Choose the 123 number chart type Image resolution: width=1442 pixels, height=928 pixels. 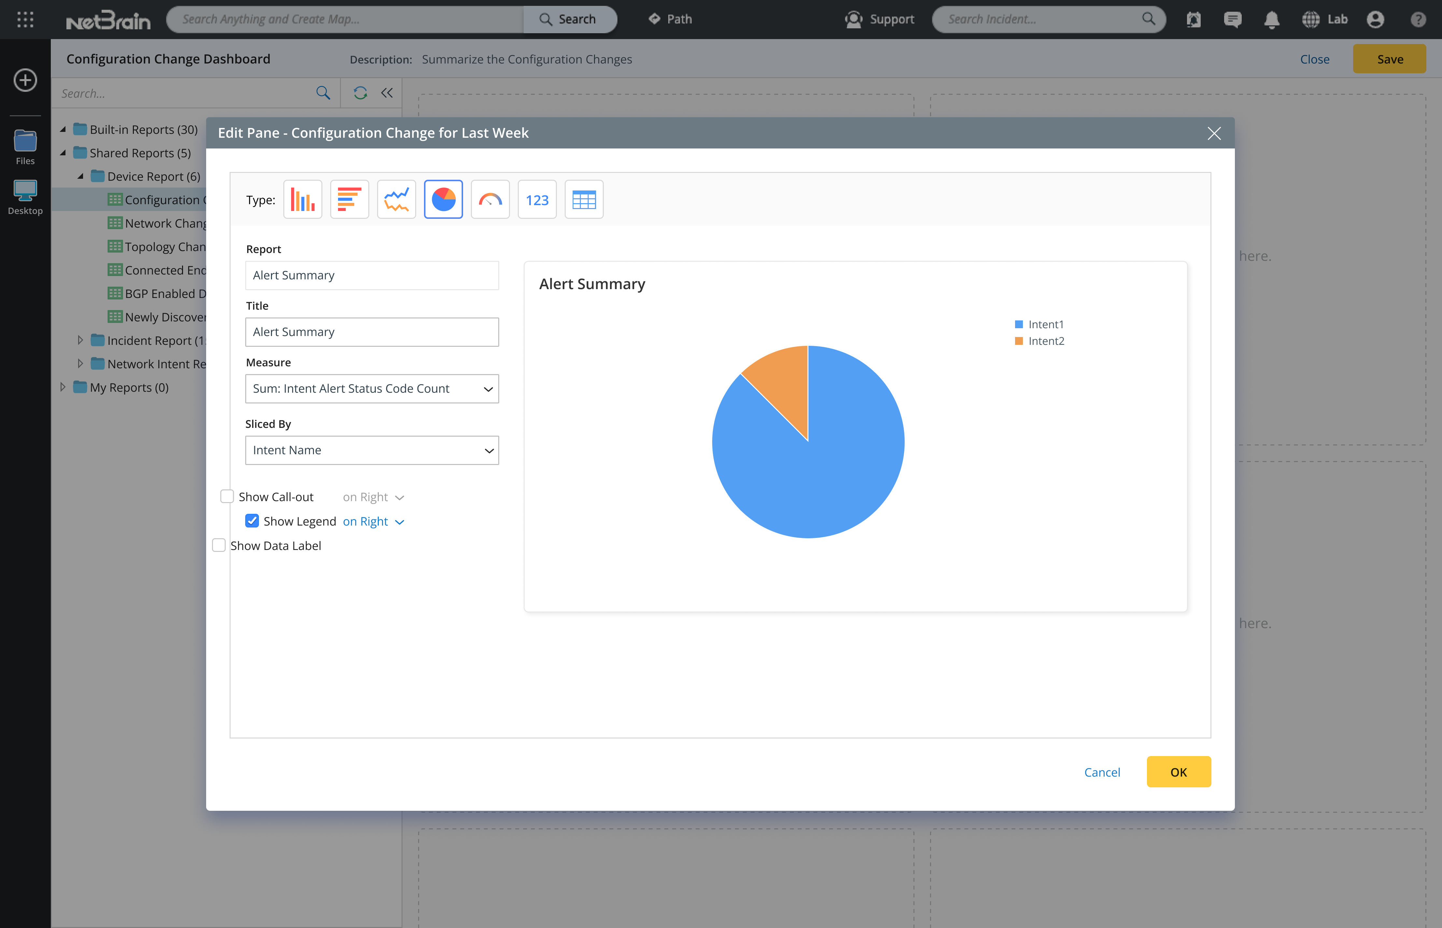[537, 200]
